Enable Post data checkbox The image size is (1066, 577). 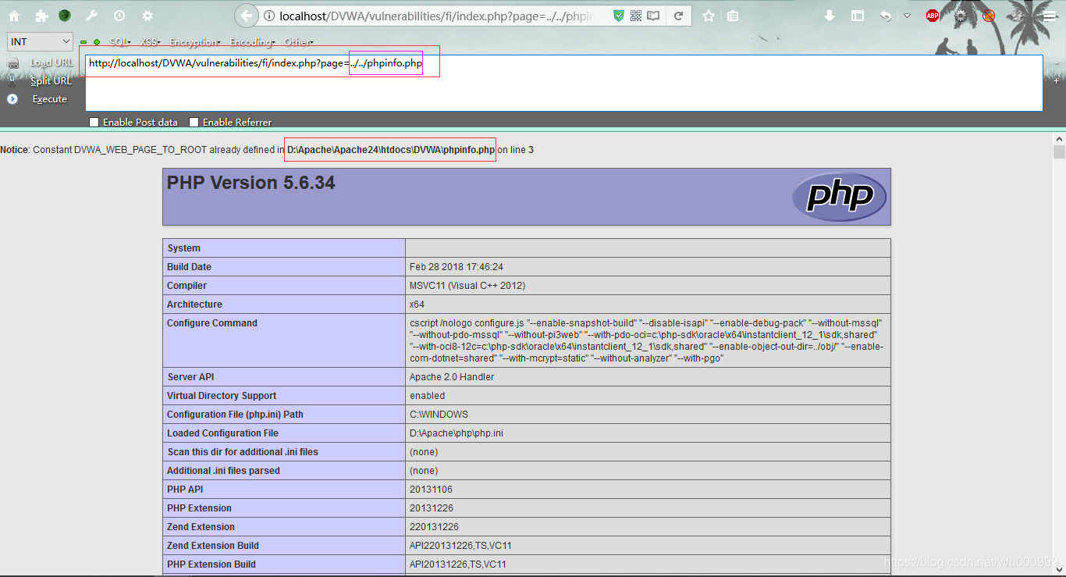coord(94,122)
